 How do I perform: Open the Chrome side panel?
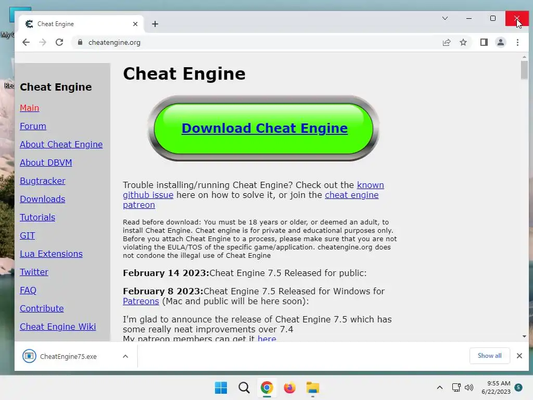(x=484, y=42)
